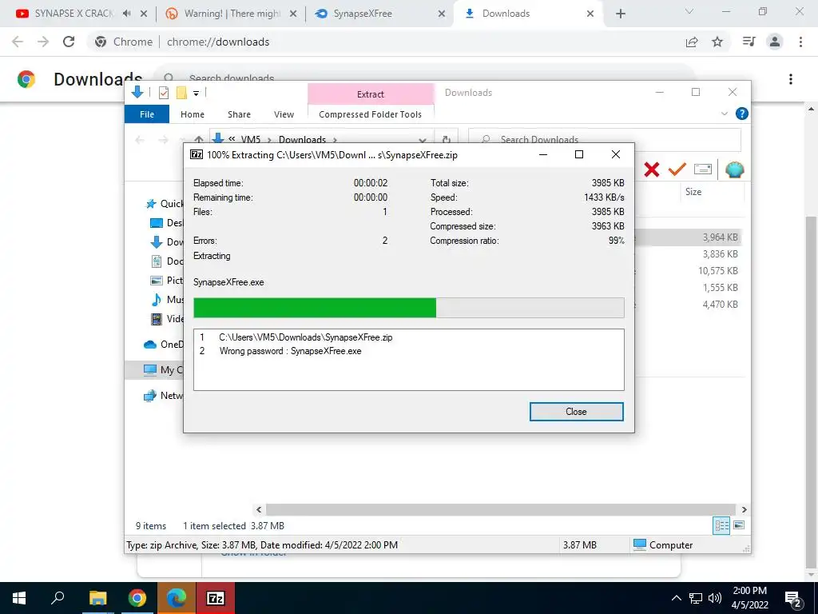Open the View ribbon tab in File Explorer
Image resolution: width=818 pixels, height=614 pixels.
[284, 114]
